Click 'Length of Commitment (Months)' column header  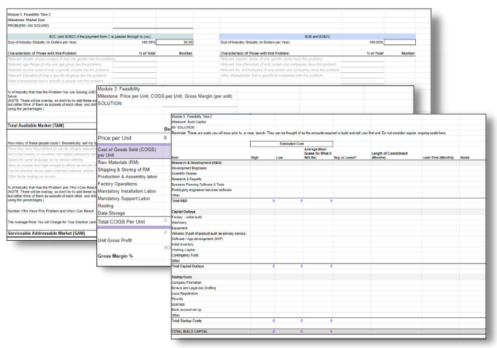390,155
